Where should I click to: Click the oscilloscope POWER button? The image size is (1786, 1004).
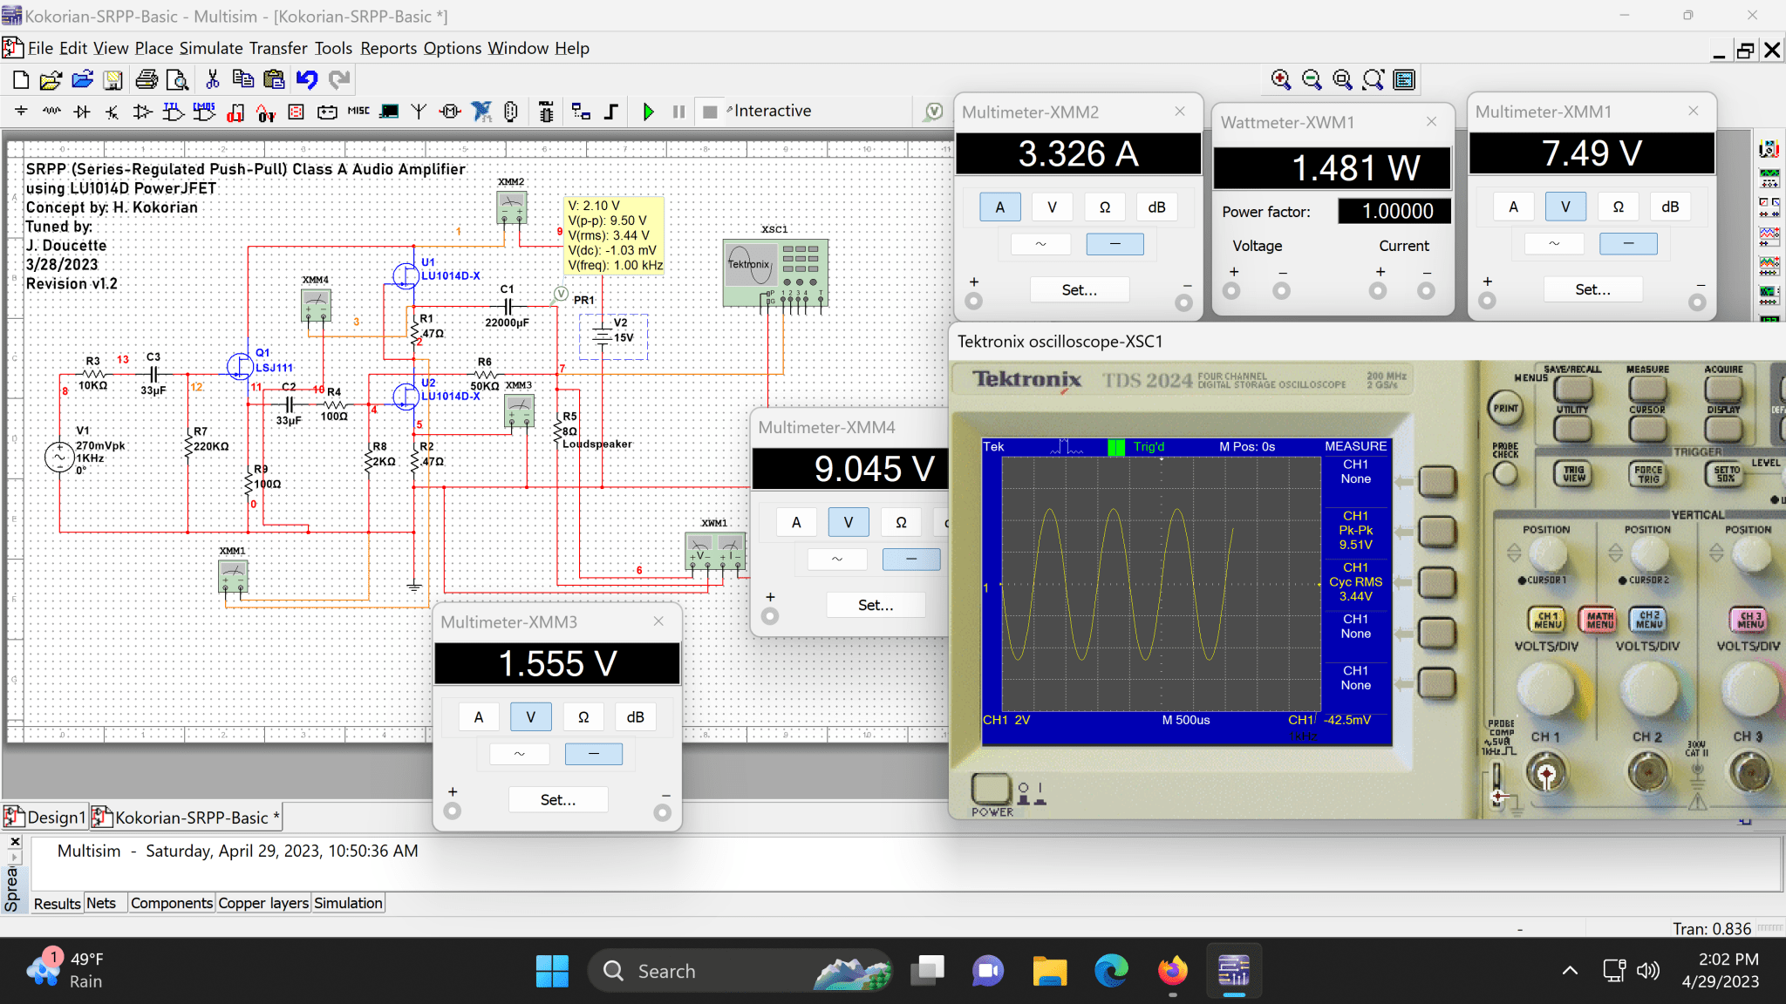(991, 788)
